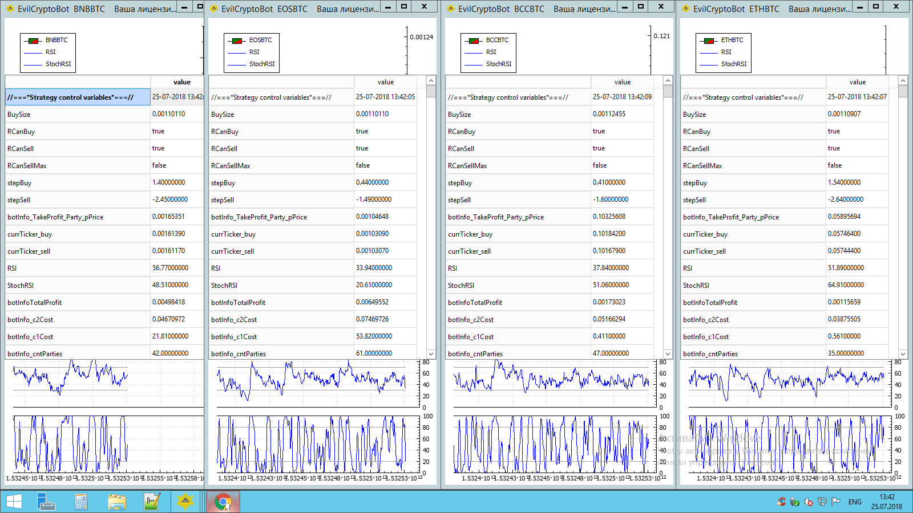The height and width of the screenshot is (513, 913).
Task: Open the taskbar clock showing 13:42
Action: pyautogui.click(x=887, y=502)
